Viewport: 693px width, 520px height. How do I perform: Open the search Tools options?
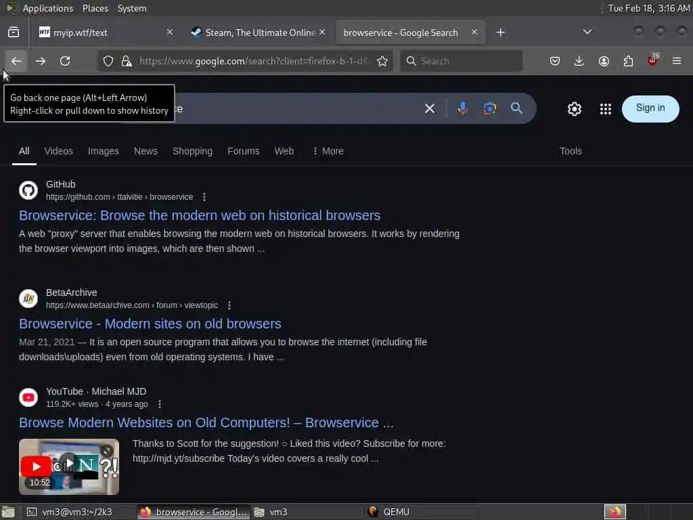[x=571, y=151]
